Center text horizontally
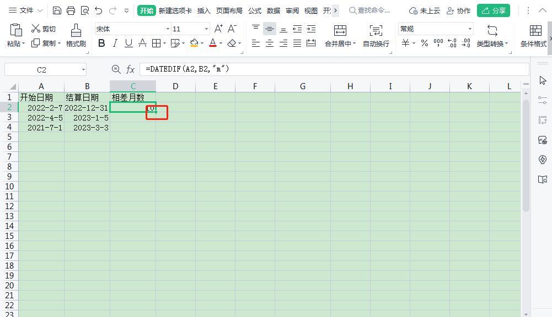 pyautogui.click(x=270, y=43)
